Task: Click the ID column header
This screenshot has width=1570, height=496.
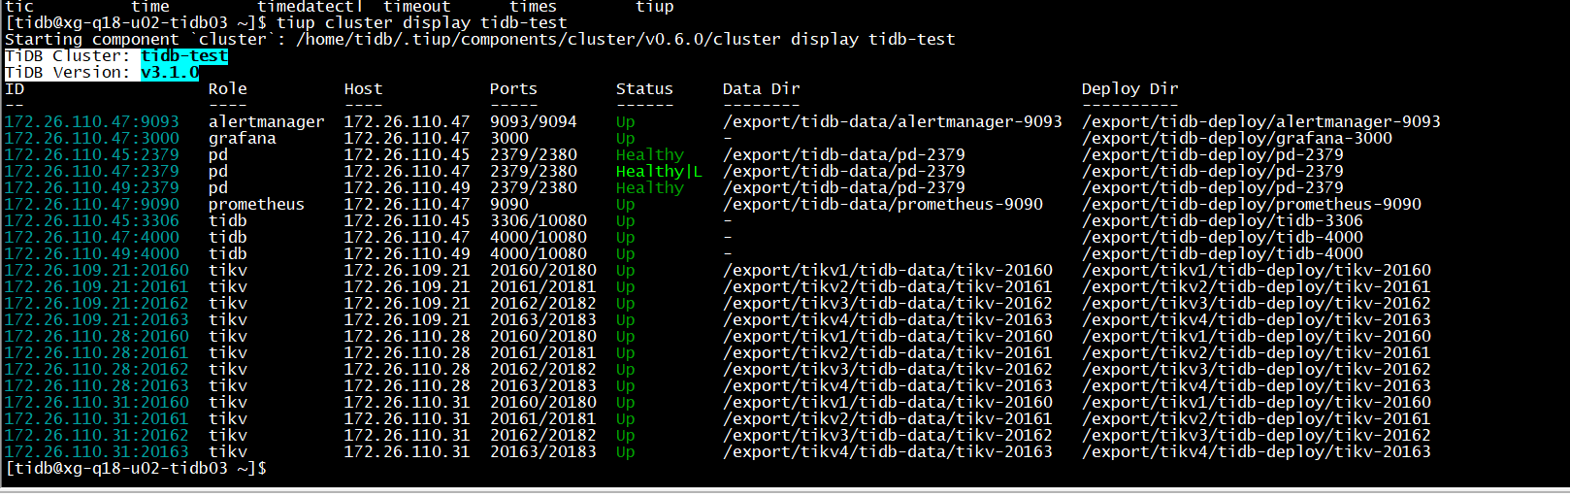Action: pyautogui.click(x=15, y=89)
